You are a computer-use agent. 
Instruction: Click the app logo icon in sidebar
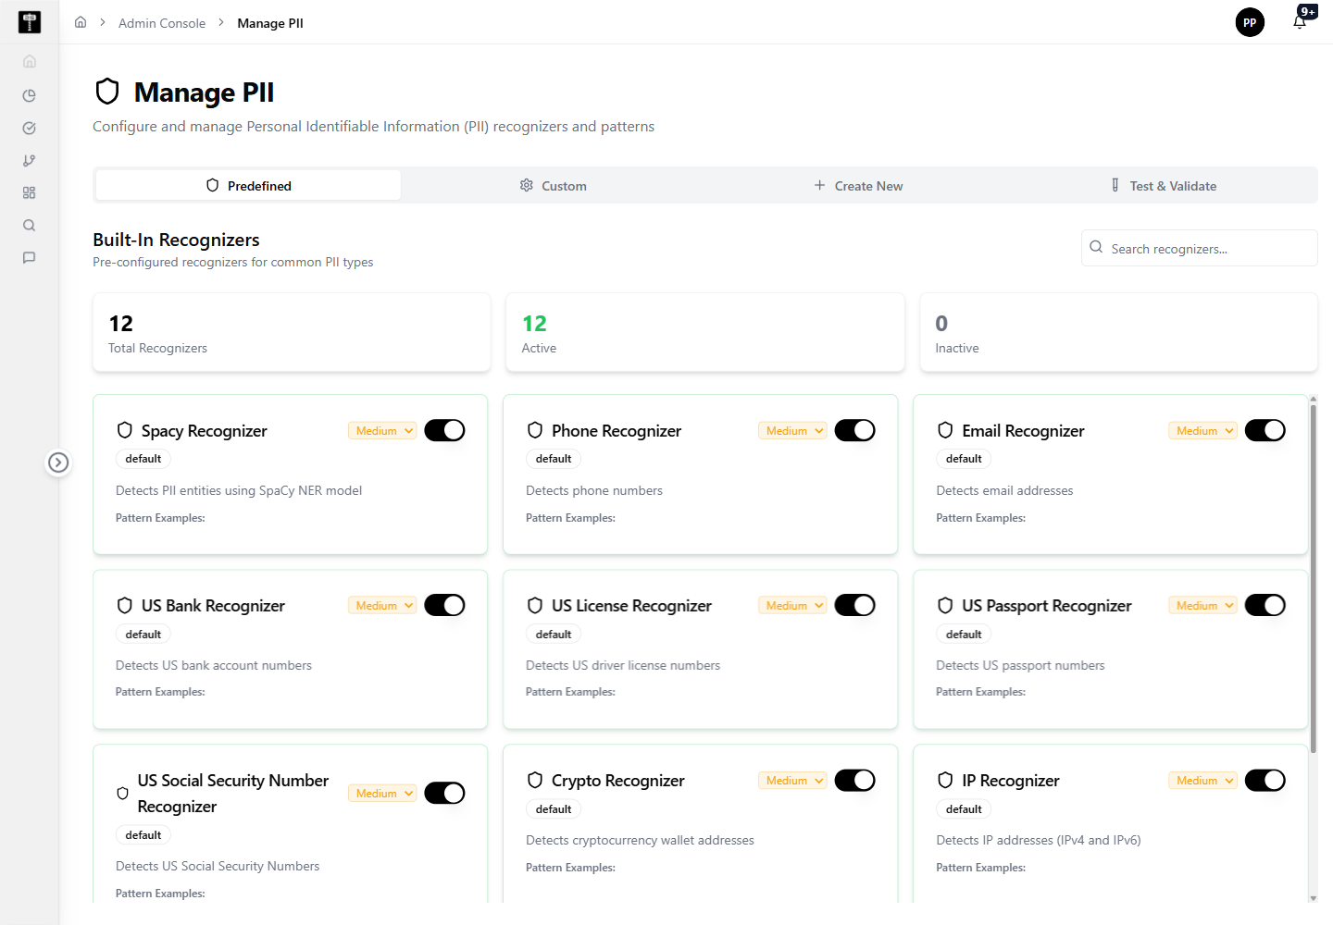click(30, 22)
